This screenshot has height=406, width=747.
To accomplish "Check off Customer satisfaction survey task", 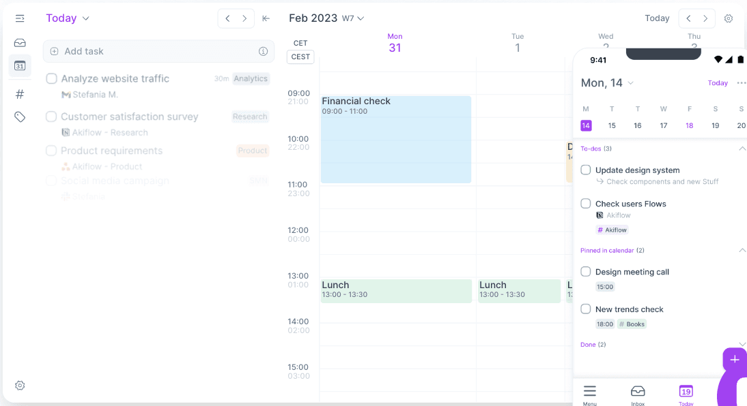I will (x=51, y=116).
